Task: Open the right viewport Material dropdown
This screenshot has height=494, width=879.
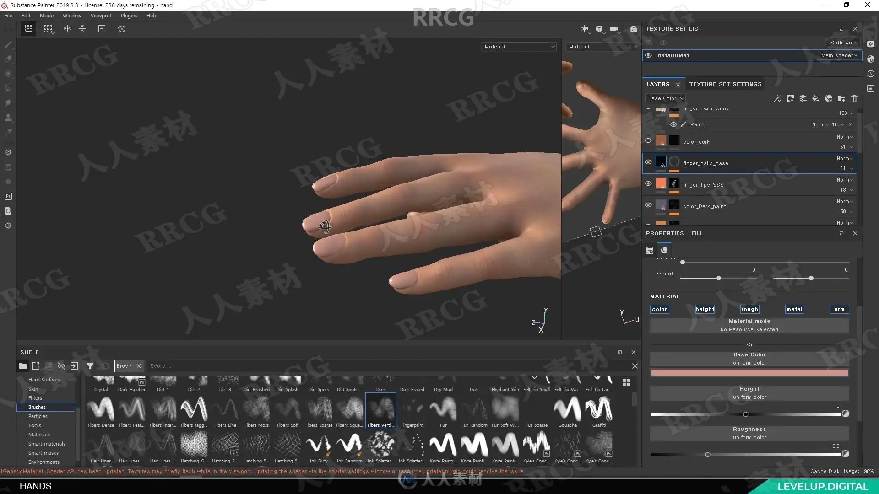Action: (x=602, y=47)
